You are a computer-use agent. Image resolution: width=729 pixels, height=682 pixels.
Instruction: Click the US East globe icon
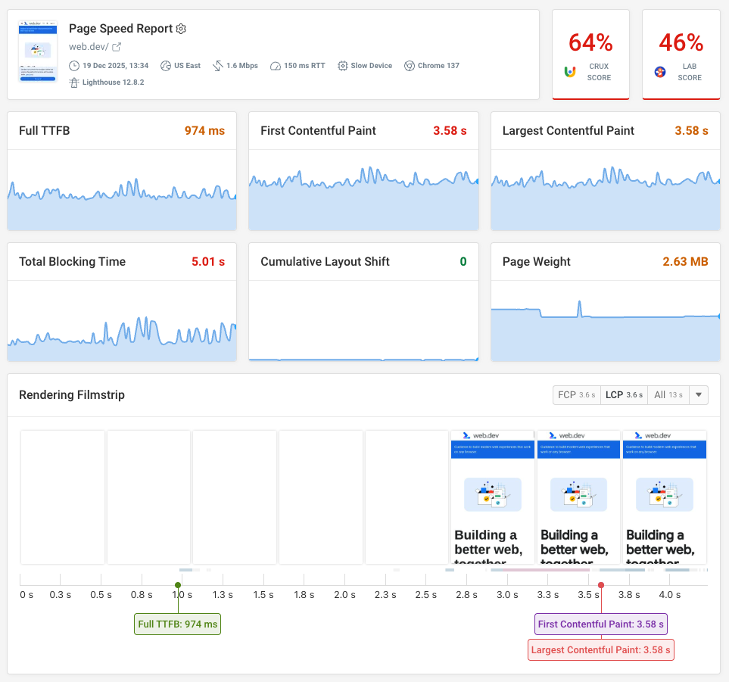tap(166, 66)
